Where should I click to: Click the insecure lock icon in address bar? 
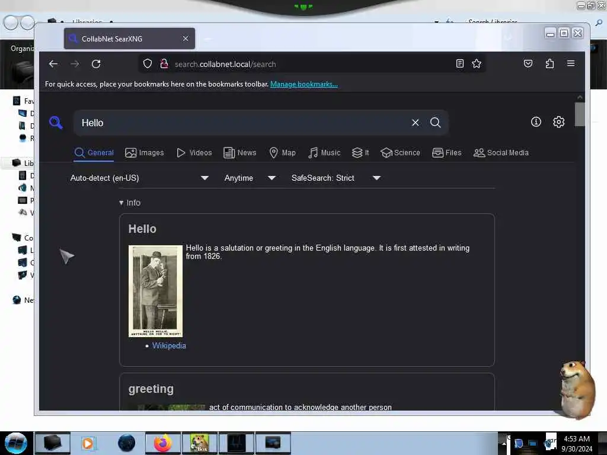point(164,64)
